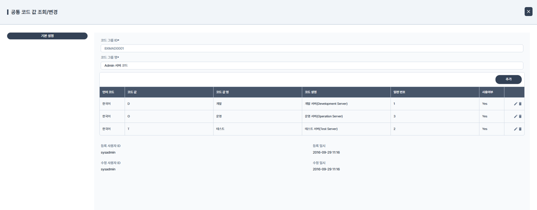
Task: Click code value O cell
Action: 169,116
